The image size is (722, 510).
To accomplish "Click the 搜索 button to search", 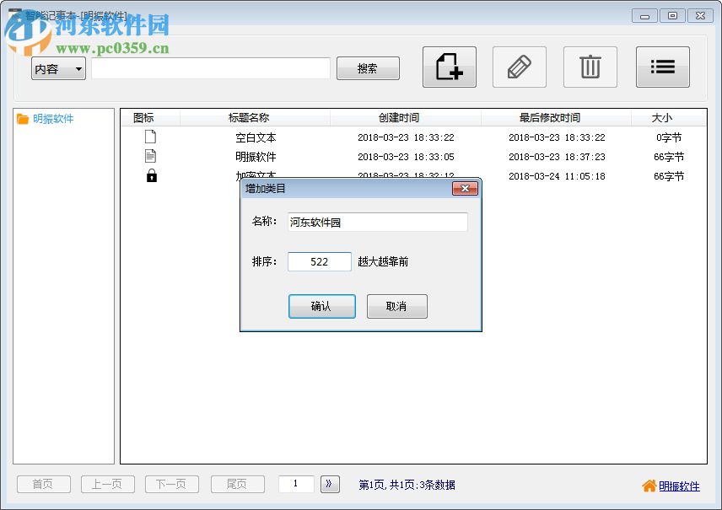I will coord(368,68).
